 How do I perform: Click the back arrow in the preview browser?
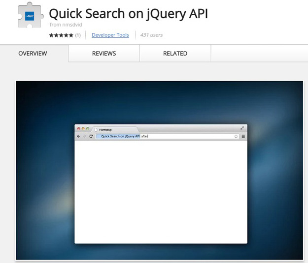tap(78, 136)
